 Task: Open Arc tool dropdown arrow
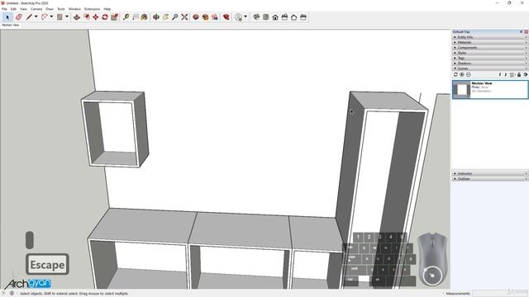pos(51,16)
